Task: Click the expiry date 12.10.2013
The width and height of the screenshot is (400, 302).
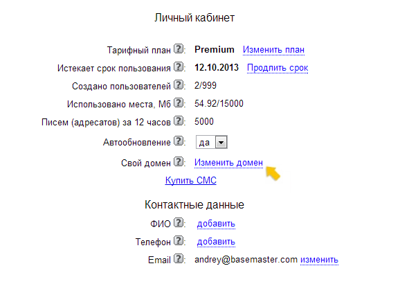Action: (217, 68)
